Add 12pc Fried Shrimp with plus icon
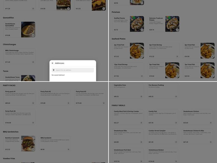The image size is (217, 163). click(x=142, y=76)
